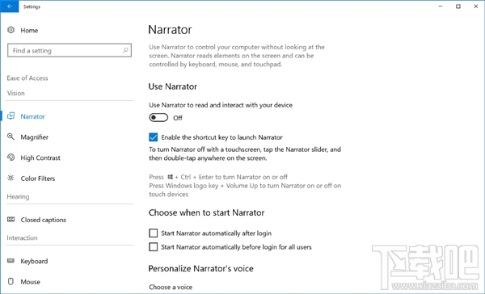Image resolution: width=485 pixels, height=294 pixels.
Task: Go to Color Filters settings page
Action: click(38, 178)
